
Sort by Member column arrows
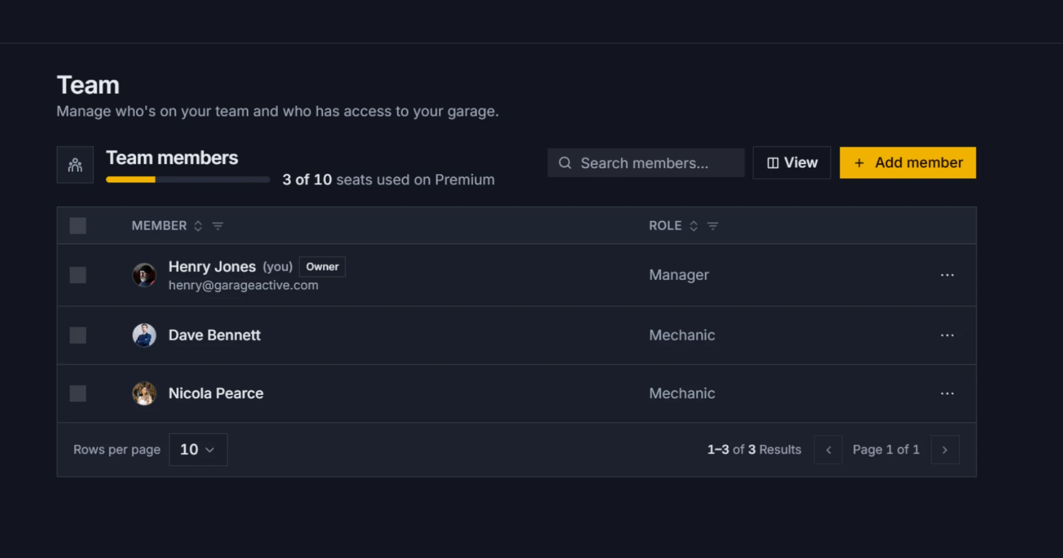(x=198, y=226)
